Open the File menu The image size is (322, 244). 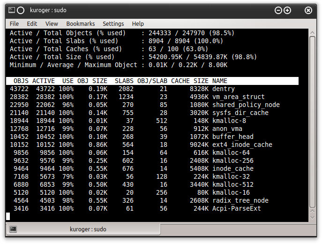pos(14,23)
